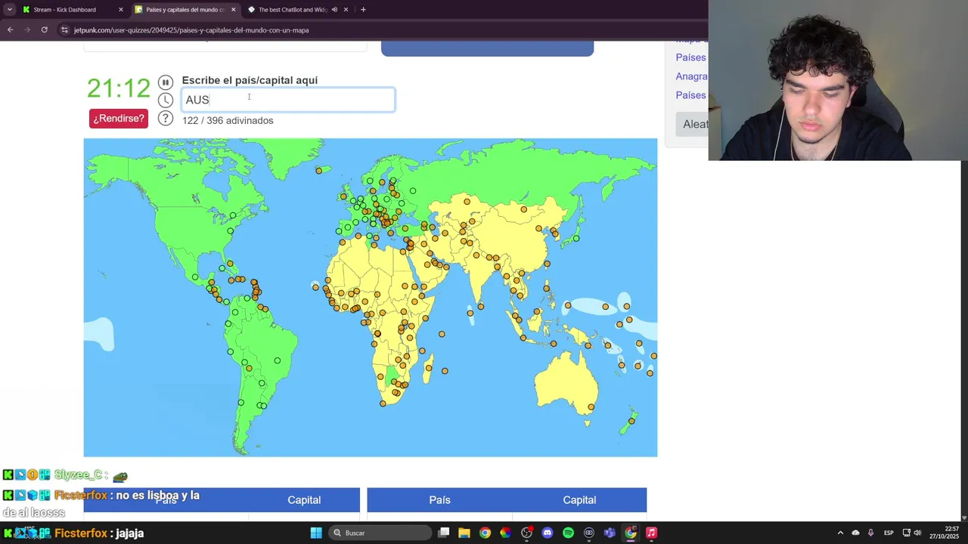
Task: Click the ¿Rendirse? give up button
Action: click(119, 119)
